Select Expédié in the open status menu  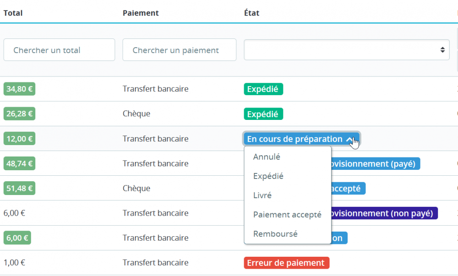click(268, 176)
